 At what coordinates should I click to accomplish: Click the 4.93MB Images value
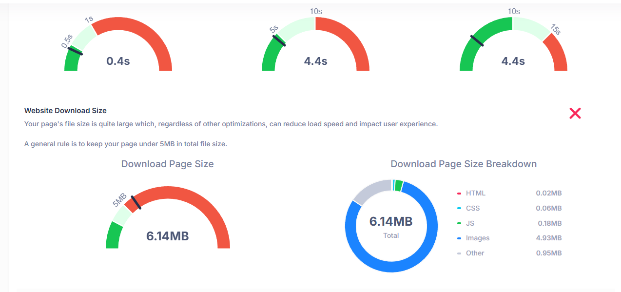(548, 238)
